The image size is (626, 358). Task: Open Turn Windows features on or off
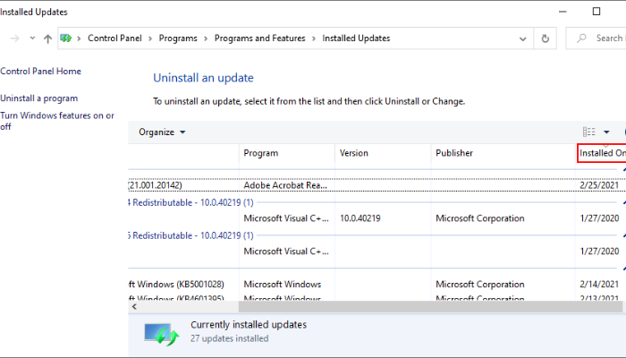pos(57,121)
